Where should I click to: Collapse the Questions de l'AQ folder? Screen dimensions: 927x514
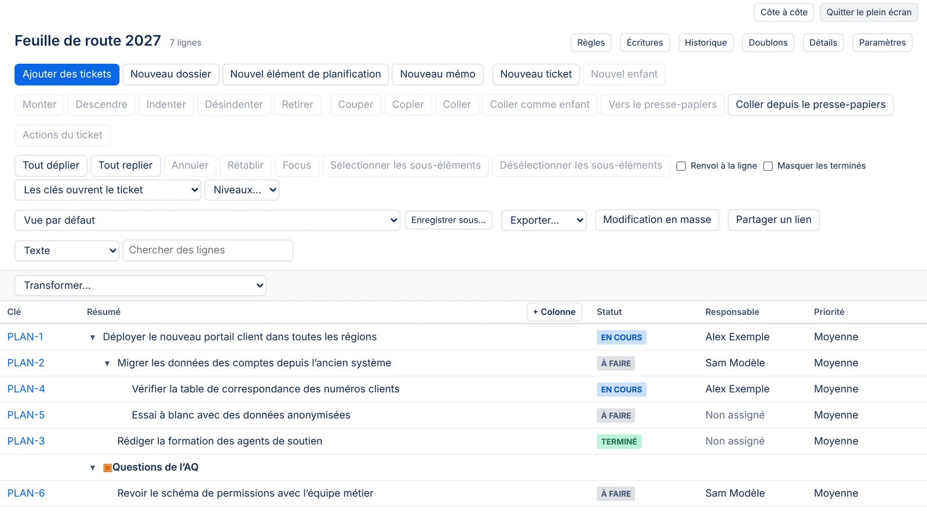(93, 468)
